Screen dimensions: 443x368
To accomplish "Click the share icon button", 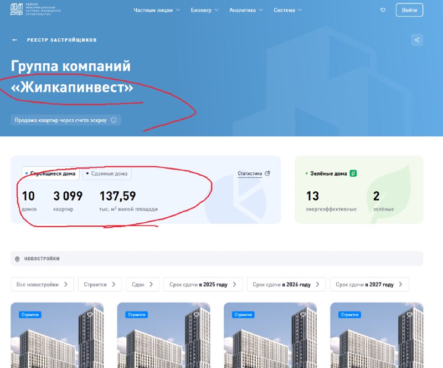I will (417, 40).
